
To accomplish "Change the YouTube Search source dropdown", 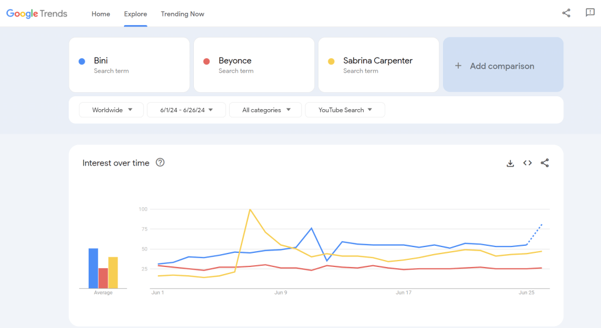I will [345, 110].
